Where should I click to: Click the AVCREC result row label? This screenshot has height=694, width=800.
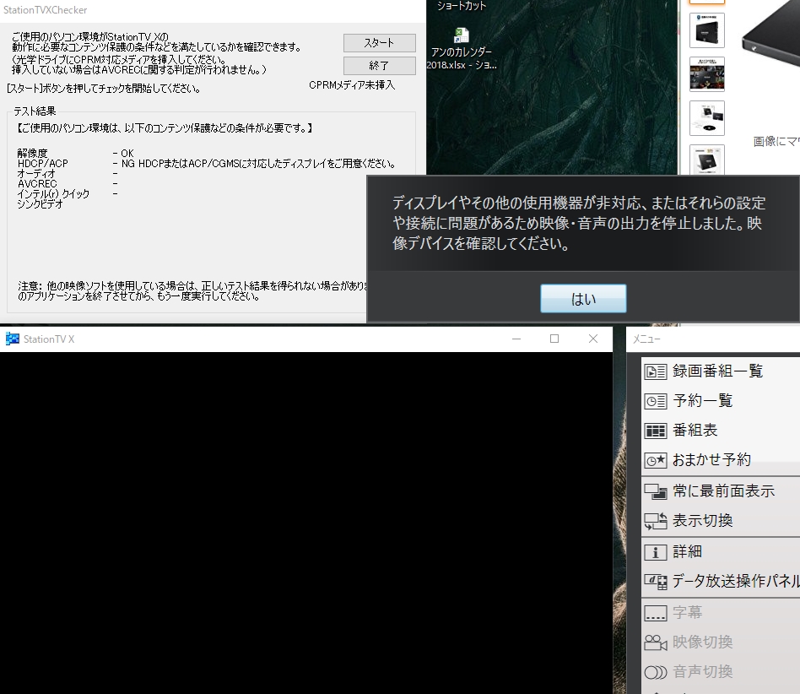coord(37,184)
